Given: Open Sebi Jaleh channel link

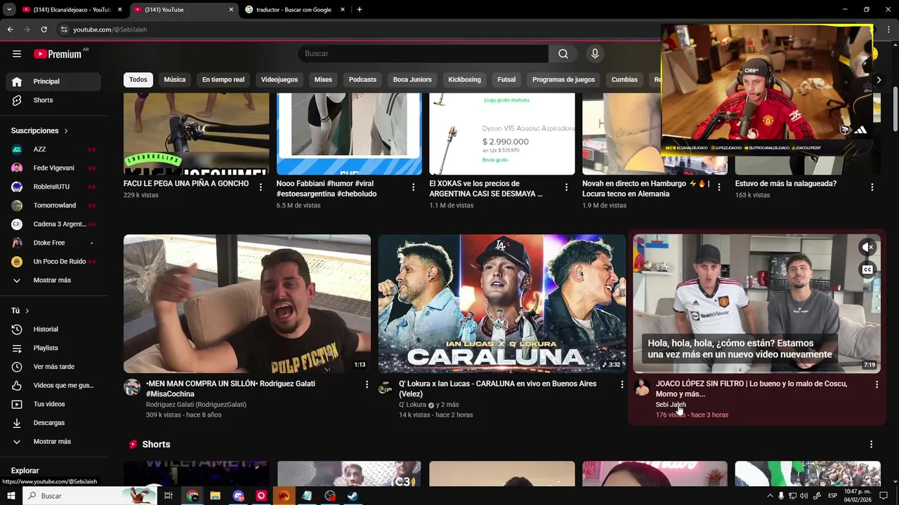Looking at the screenshot, I should pos(671,405).
